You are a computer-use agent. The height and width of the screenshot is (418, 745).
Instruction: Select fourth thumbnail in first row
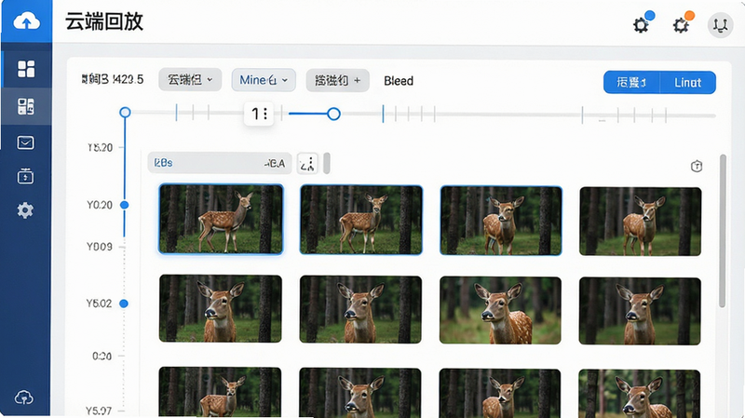640,222
